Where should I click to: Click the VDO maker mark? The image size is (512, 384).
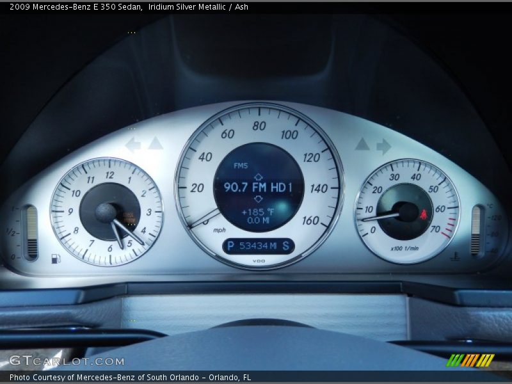pos(259,261)
